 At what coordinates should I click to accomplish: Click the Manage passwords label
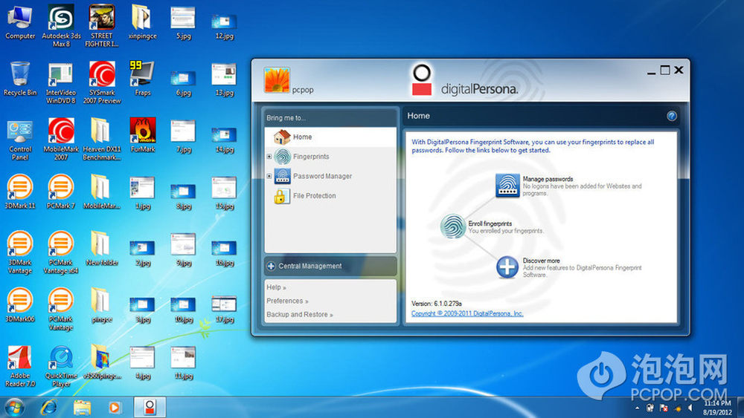point(548,179)
